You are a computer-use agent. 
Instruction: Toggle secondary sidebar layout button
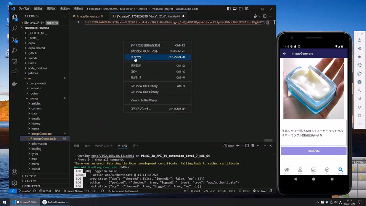pos(241,9)
